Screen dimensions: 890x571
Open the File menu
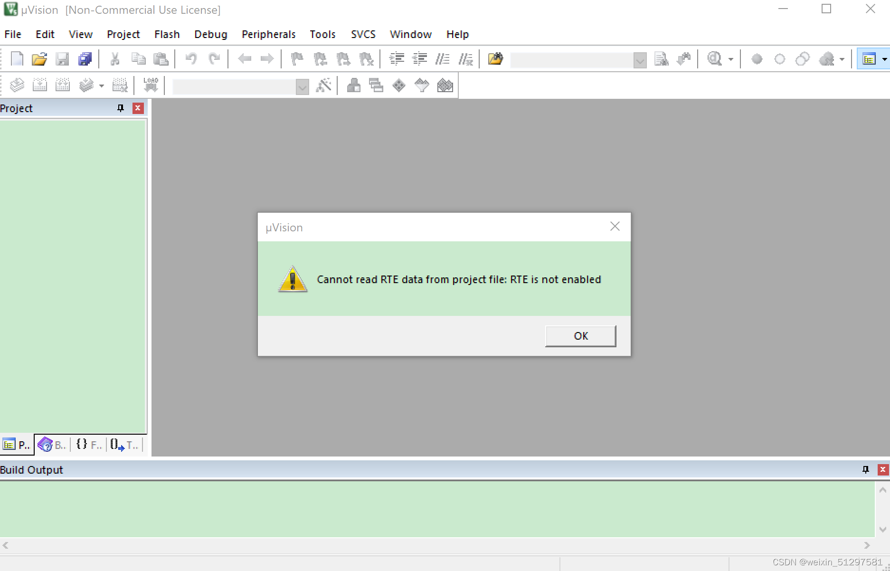13,34
